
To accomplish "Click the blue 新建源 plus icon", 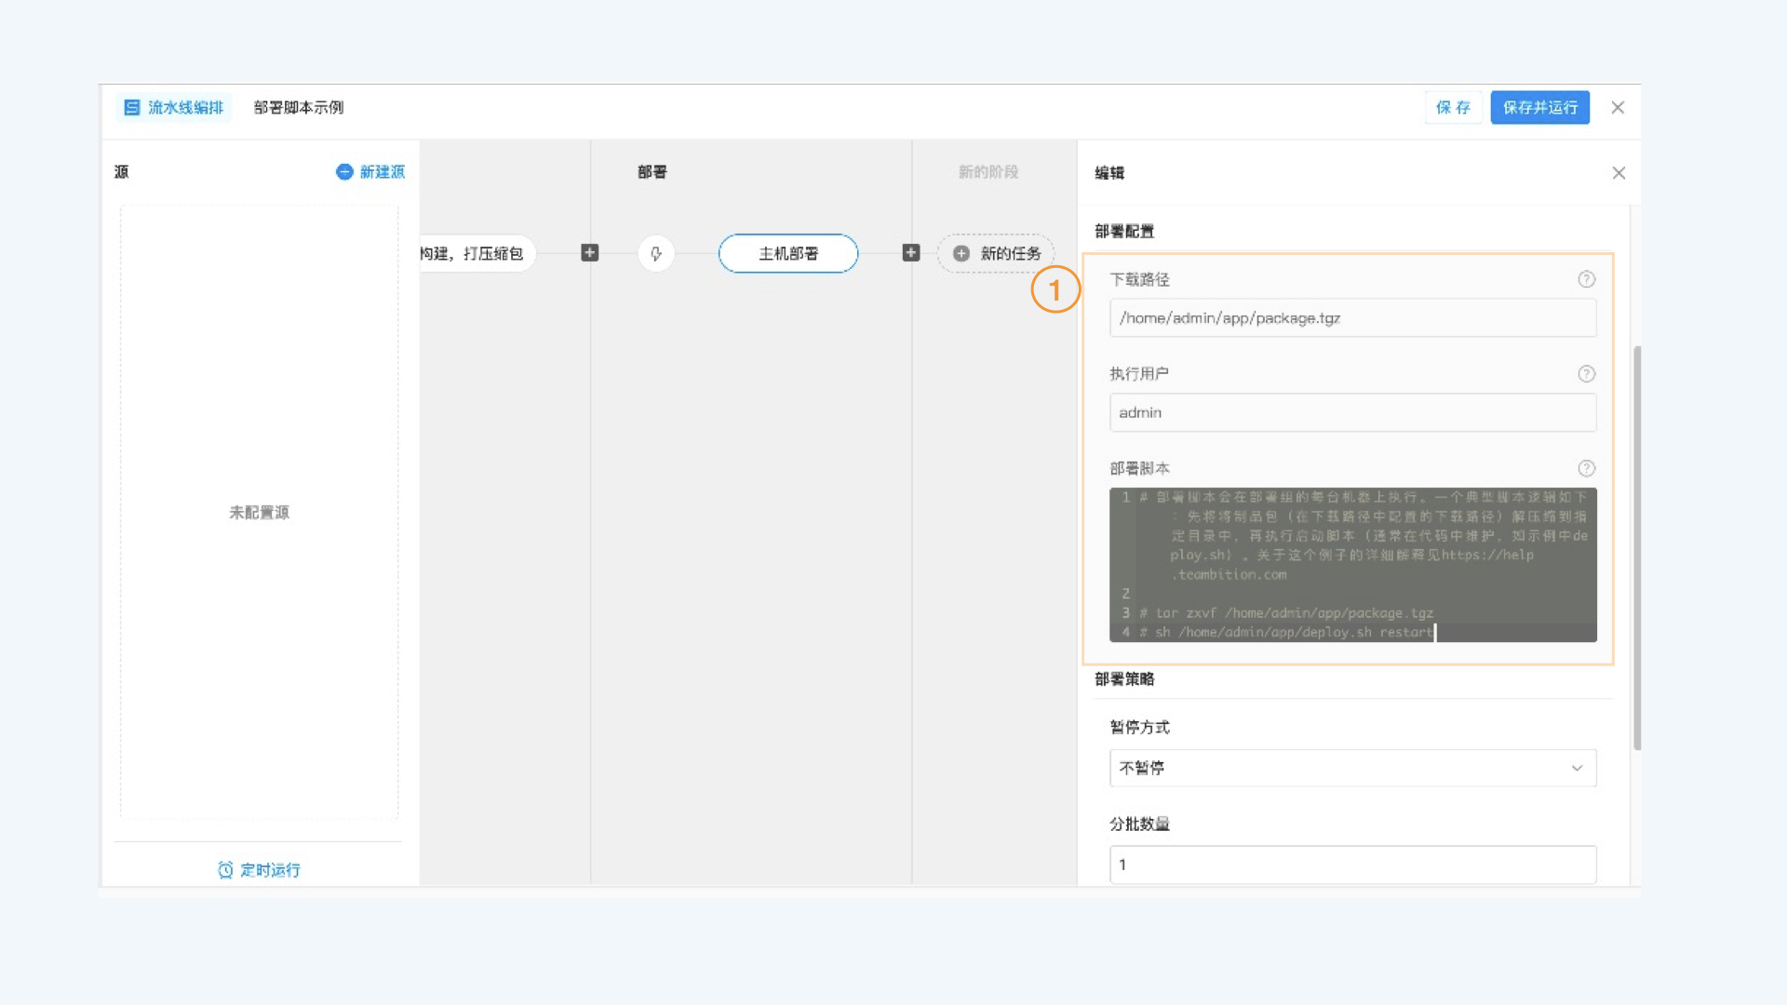I will 344,172.
